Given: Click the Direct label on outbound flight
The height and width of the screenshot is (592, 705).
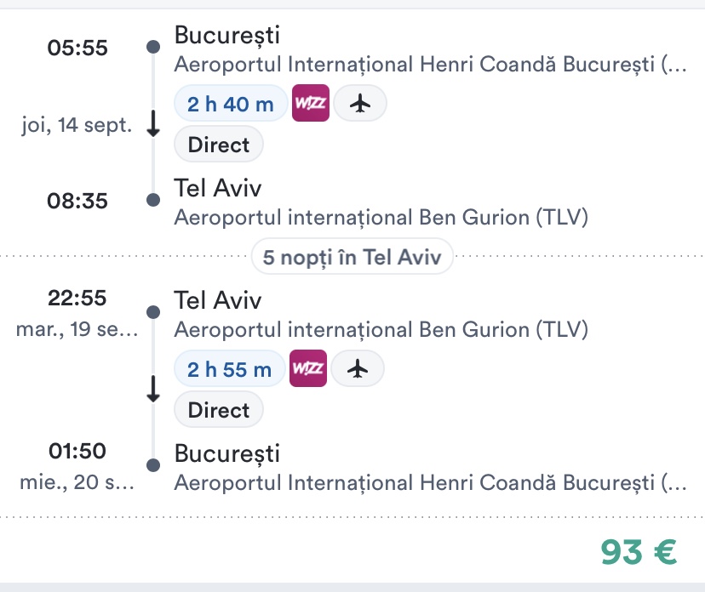Looking at the screenshot, I should [219, 145].
